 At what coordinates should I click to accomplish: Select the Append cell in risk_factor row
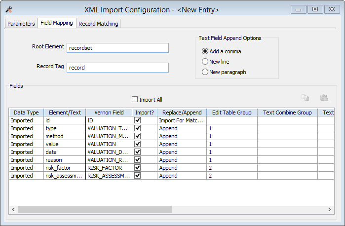[182, 168]
